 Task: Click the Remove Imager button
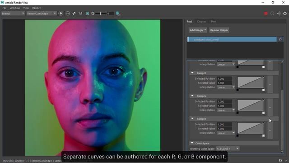point(219,30)
